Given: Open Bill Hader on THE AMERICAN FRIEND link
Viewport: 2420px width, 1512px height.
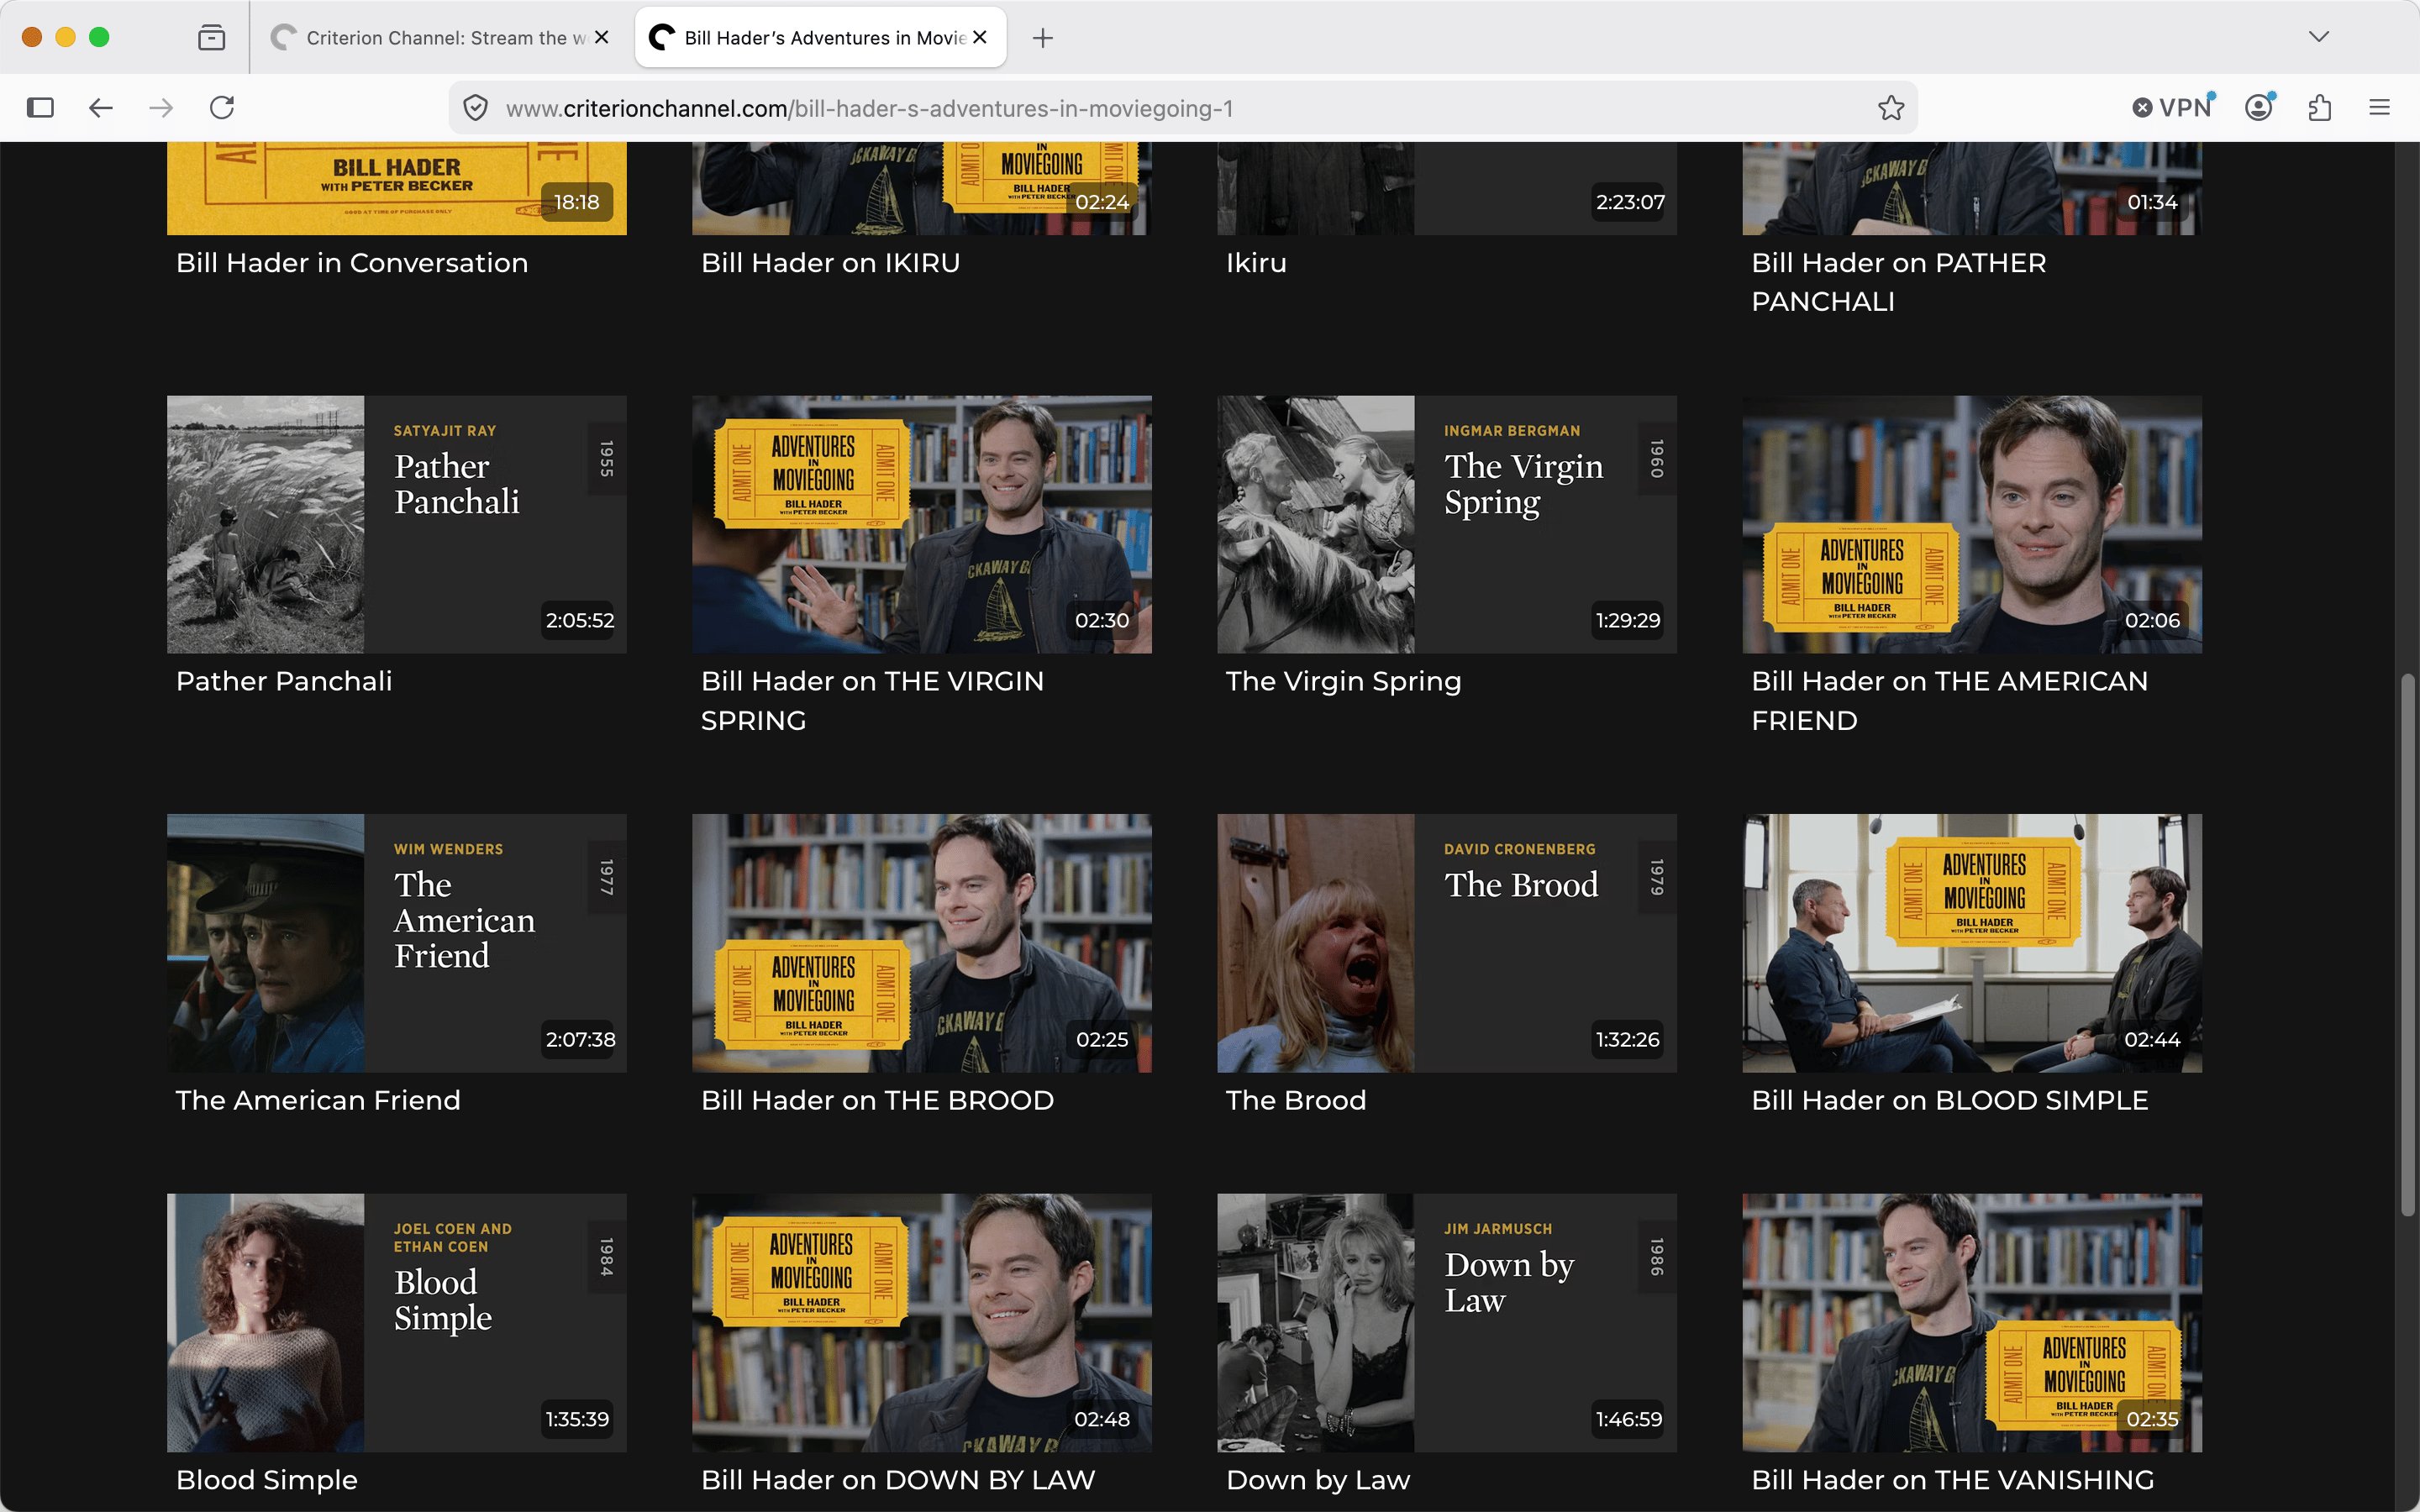Looking at the screenshot, I should [x=1949, y=700].
